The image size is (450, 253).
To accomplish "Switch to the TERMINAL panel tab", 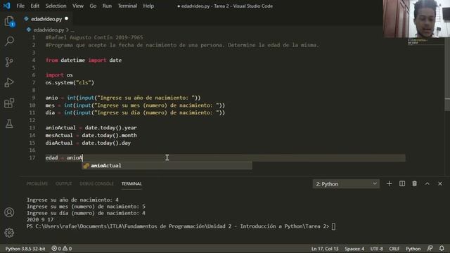I will [131, 183].
